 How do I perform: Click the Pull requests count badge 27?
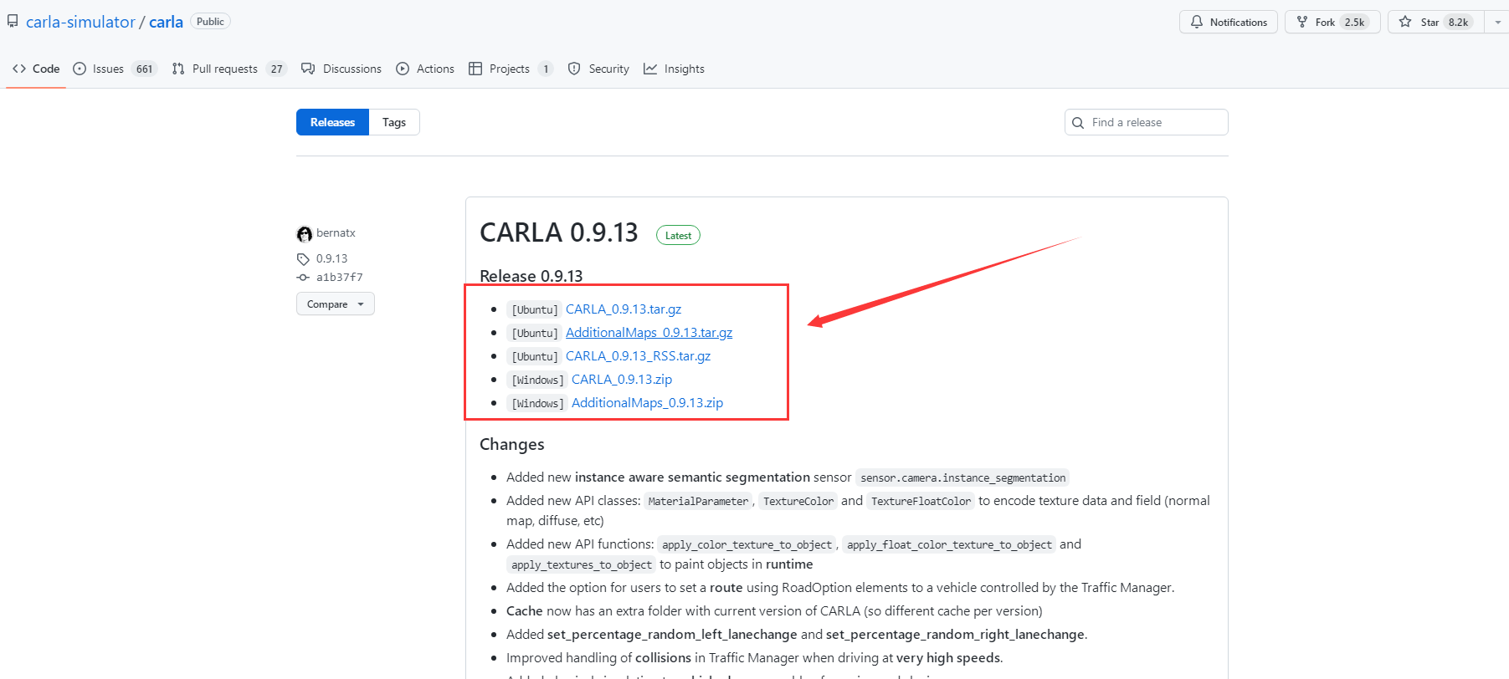(276, 69)
